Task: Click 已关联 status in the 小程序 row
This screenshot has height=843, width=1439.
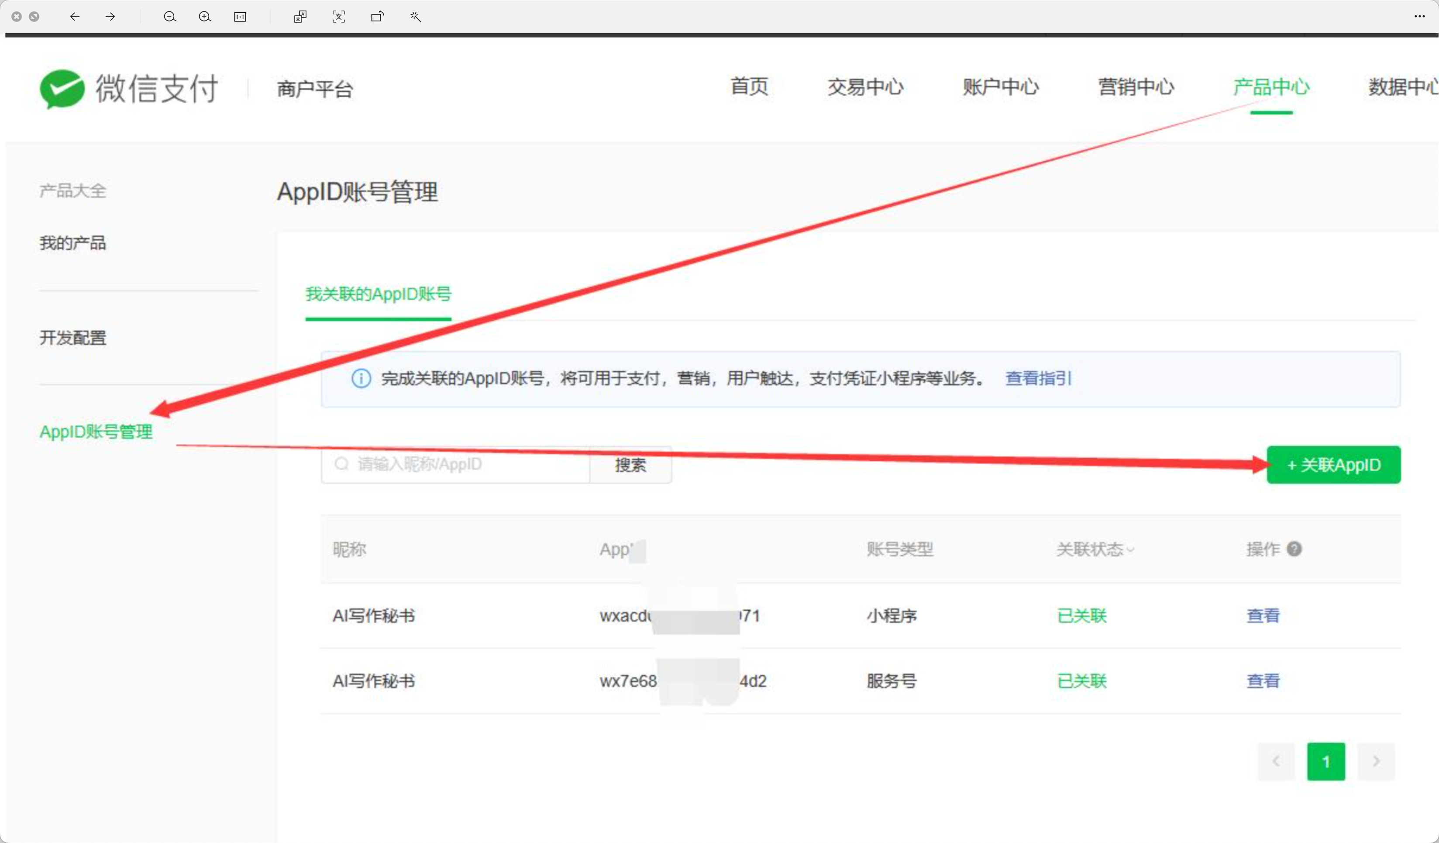Action: click(x=1081, y=616)
